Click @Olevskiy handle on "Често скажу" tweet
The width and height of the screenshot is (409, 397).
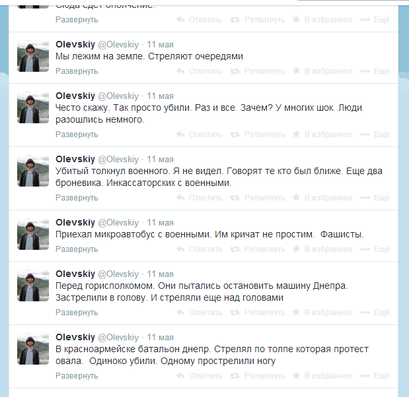[x=118, y=96]
